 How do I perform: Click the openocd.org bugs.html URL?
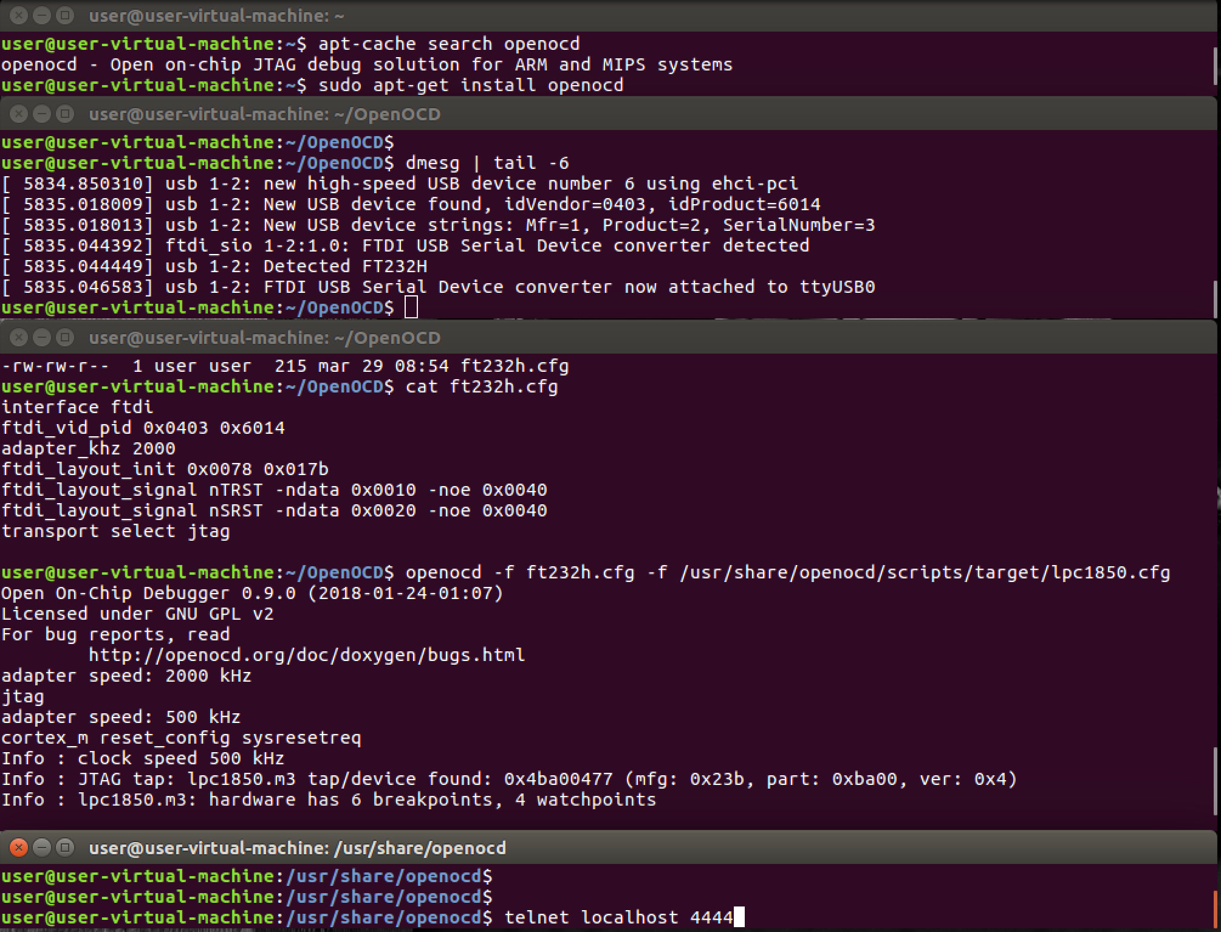coord(306,655)
